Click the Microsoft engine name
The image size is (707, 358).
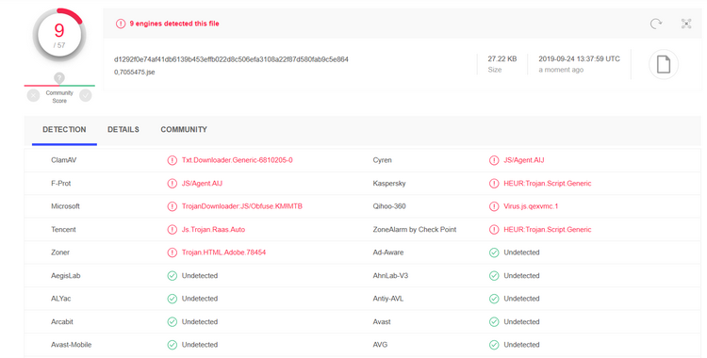(65, 206)
